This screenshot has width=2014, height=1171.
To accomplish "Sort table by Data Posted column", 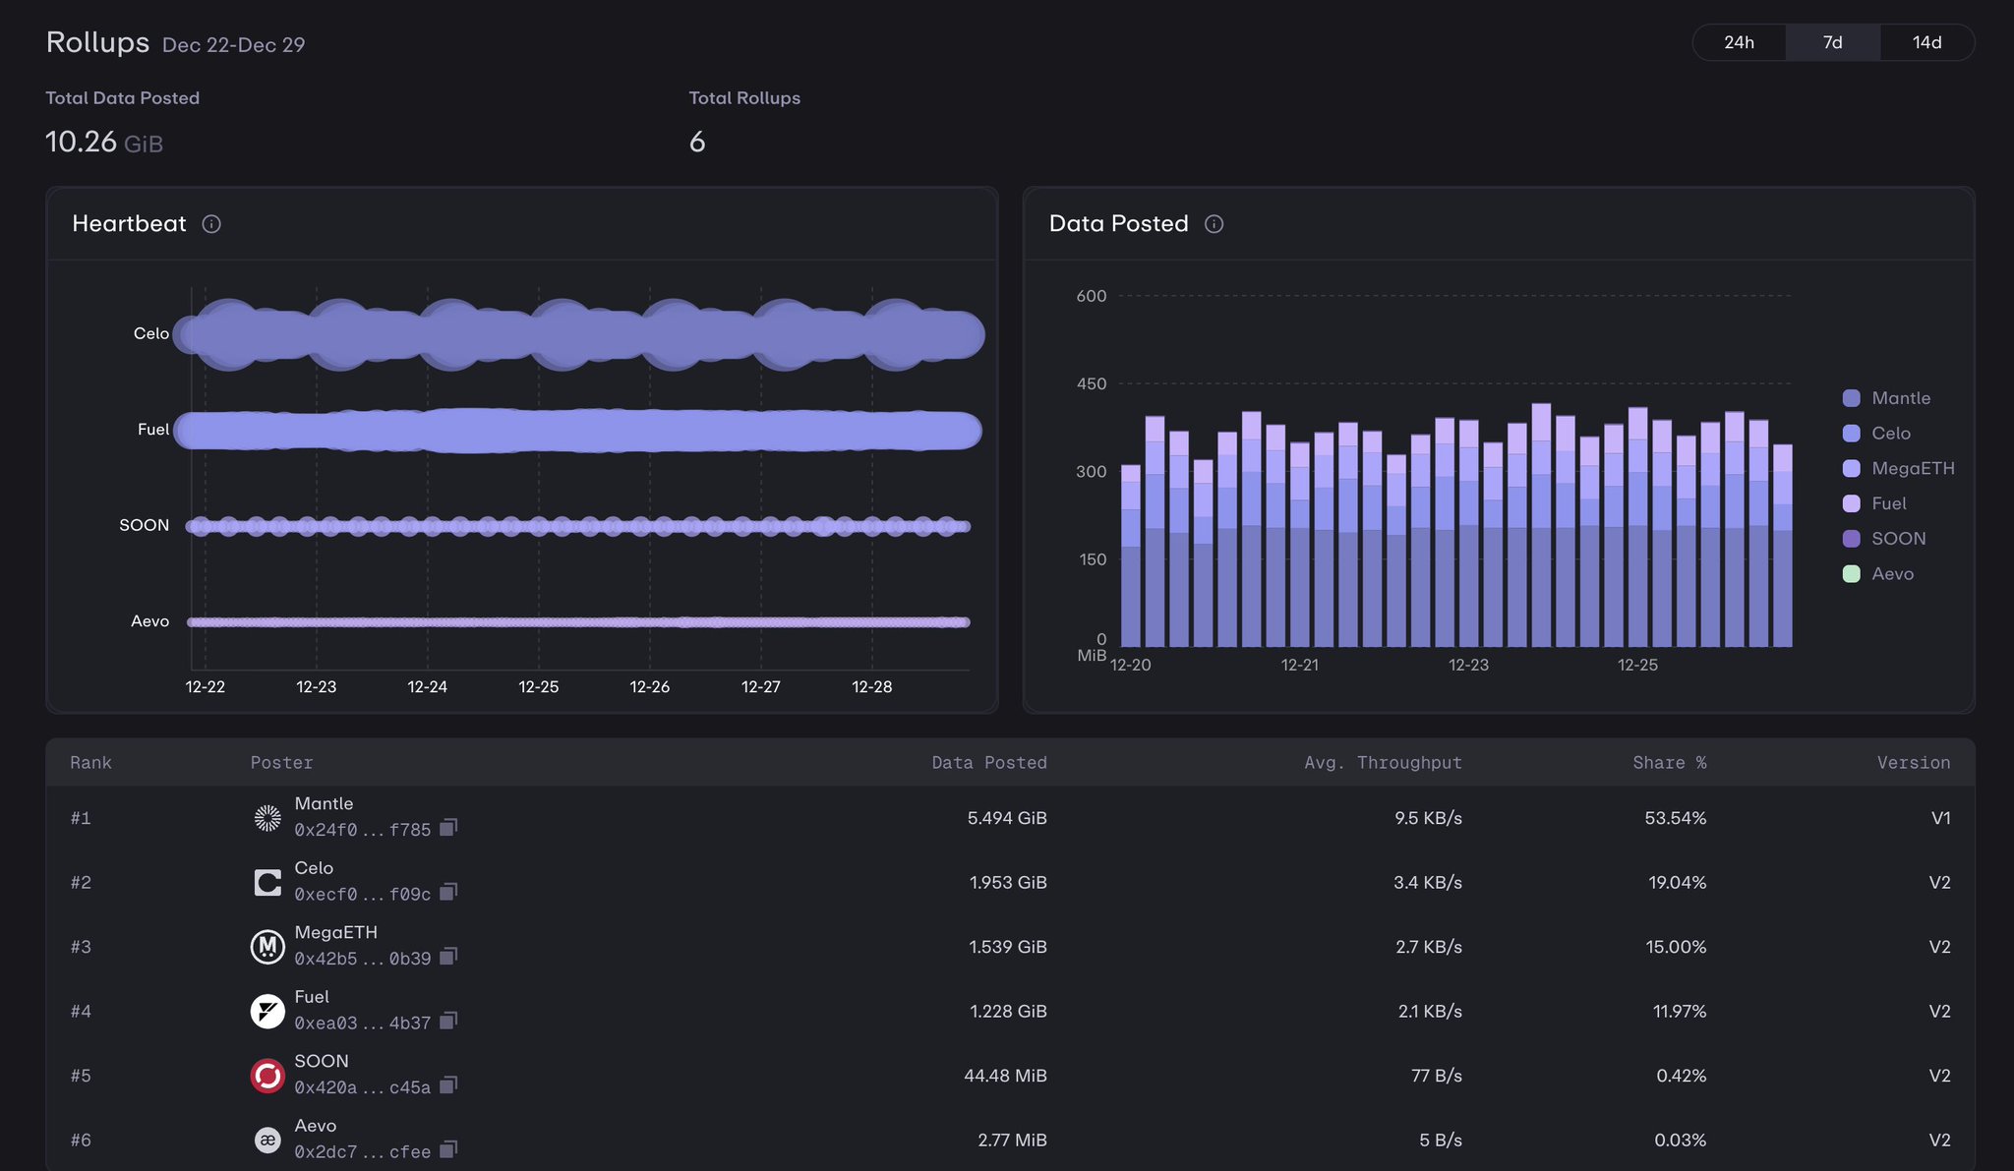I will (x=988, y=763).
